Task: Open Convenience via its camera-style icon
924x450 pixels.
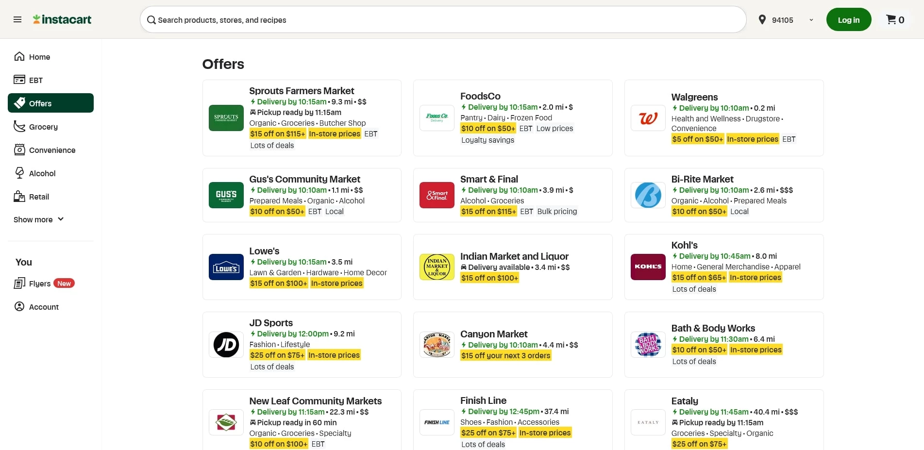Action: point(19,150)
